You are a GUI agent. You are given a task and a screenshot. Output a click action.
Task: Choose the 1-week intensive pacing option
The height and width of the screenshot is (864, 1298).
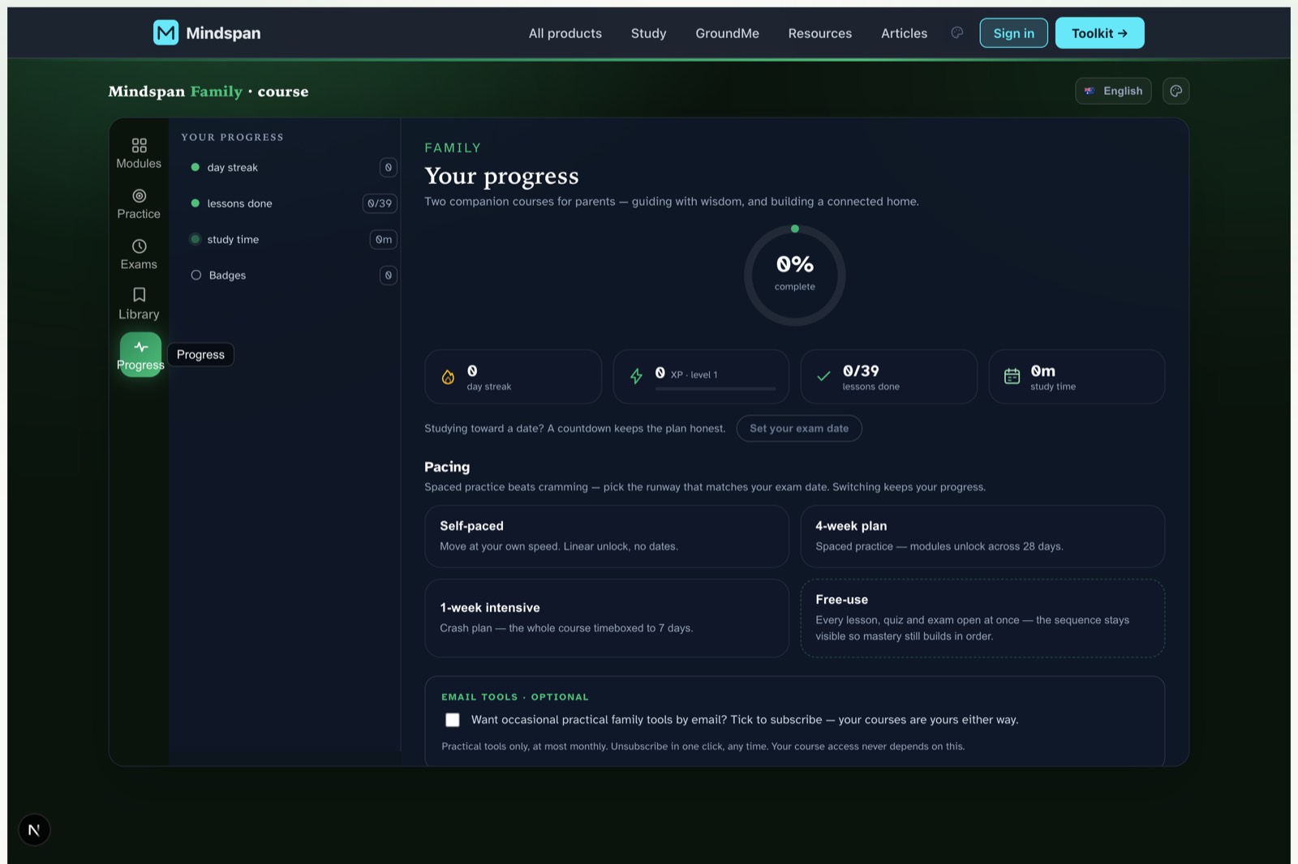(607, 618)
